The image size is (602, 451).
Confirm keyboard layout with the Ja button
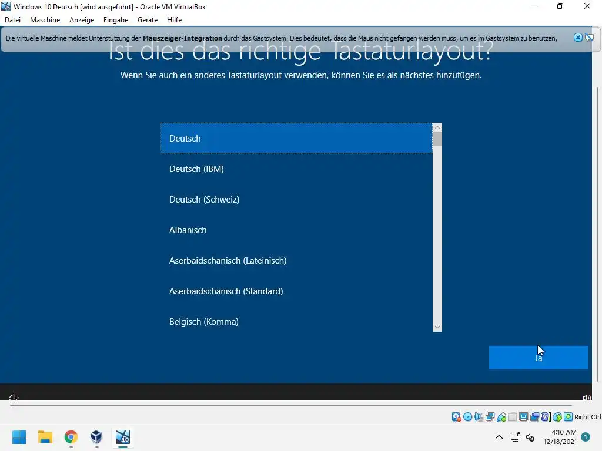tap(539, 358)
